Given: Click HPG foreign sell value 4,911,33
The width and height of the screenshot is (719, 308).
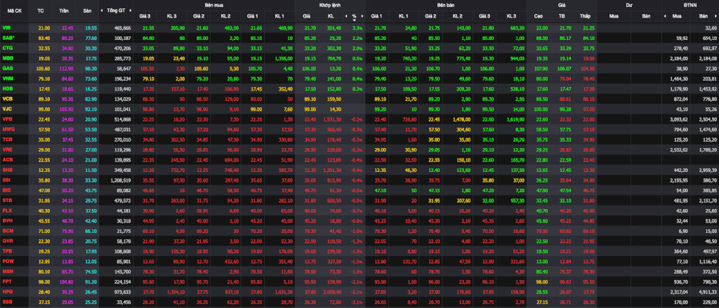Looking at the screenshot, I should 708,291.
